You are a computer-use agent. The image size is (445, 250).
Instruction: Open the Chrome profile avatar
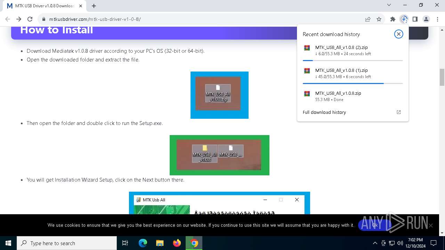(x=426, y=19)
